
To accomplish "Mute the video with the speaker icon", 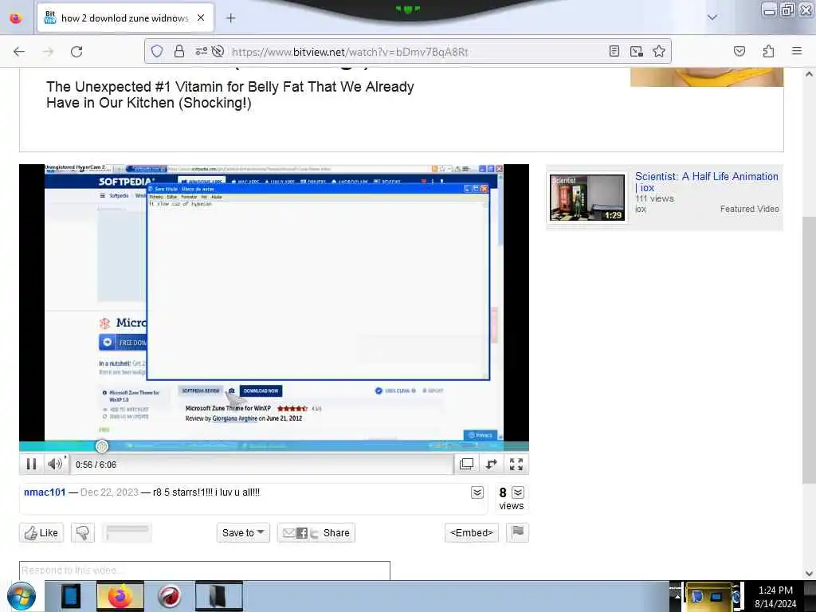I will (x=55, y=465).
